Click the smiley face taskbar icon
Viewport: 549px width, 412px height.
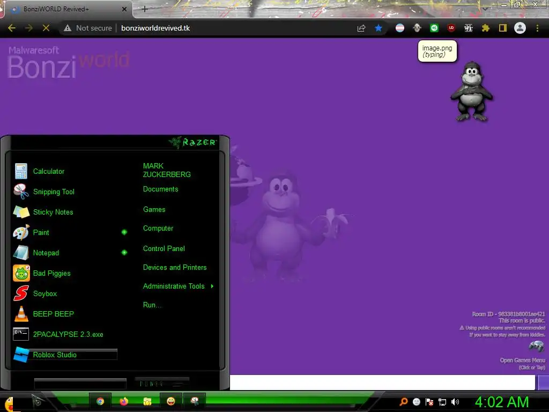point(171,401)
